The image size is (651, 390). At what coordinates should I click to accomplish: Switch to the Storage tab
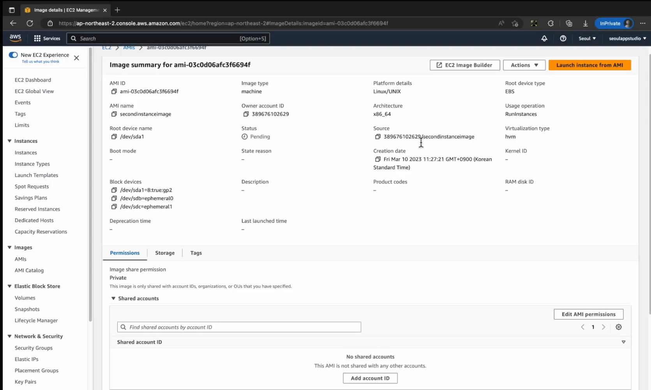tap(165, 253)
